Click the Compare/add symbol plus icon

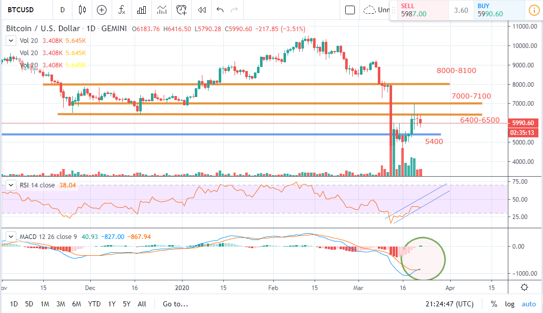(101, 10)
